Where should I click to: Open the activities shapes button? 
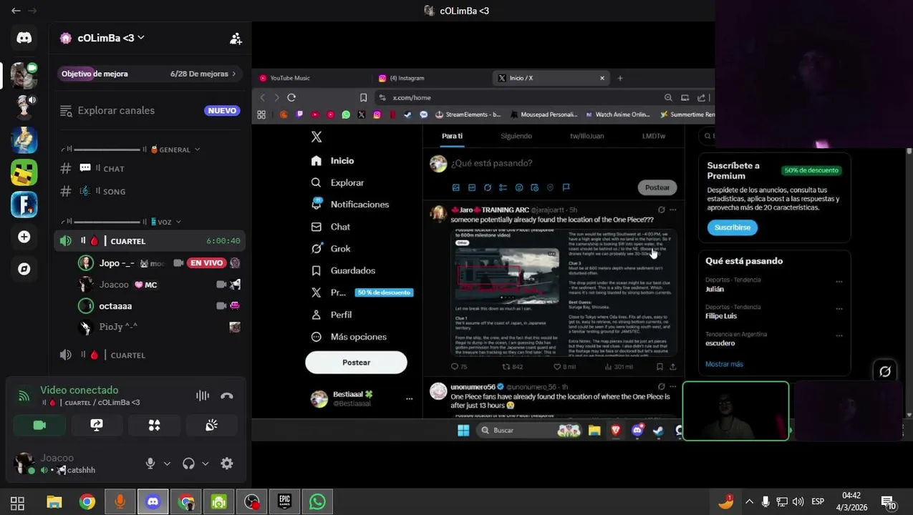pyautogui.click(x=154, y=425)
